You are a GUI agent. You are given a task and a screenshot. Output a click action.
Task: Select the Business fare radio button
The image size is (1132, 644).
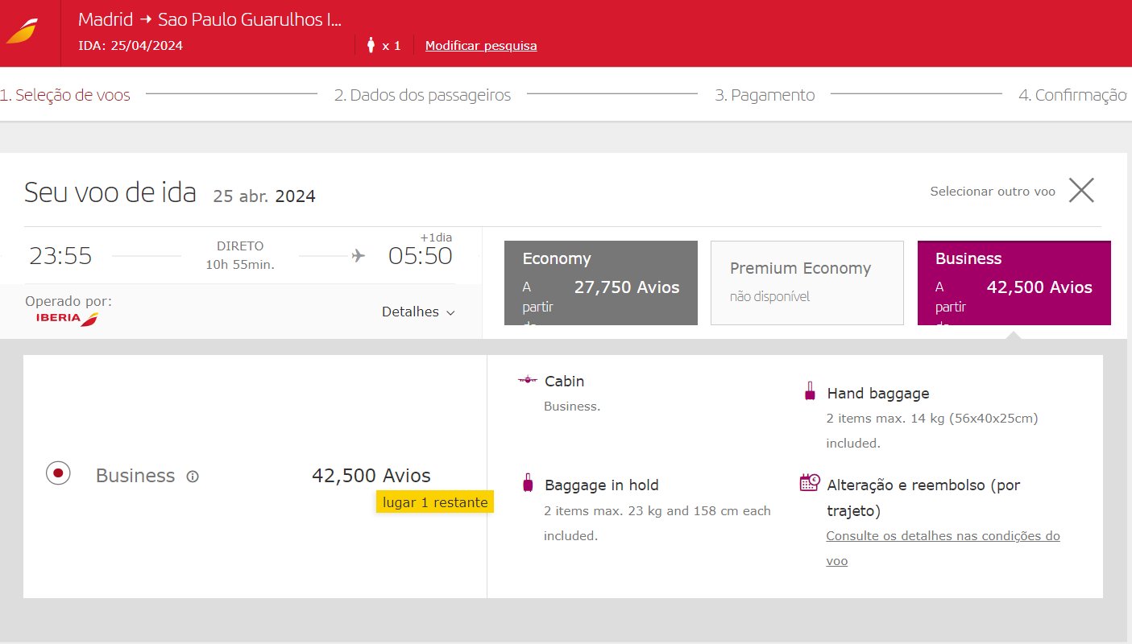coord(58,473)
